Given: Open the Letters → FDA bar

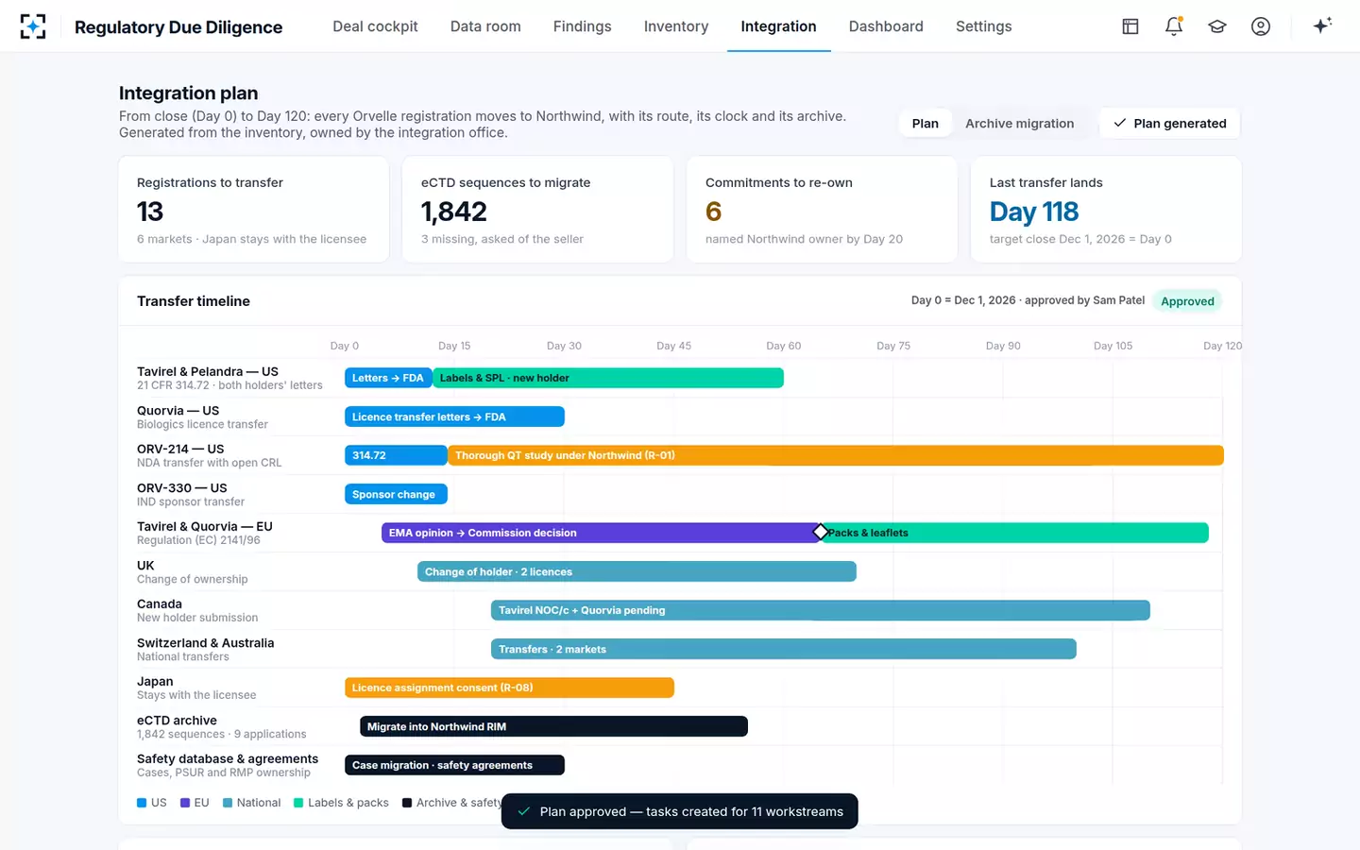Looking at the screenshot, I should pyautogui.click(x=388, y=378).
